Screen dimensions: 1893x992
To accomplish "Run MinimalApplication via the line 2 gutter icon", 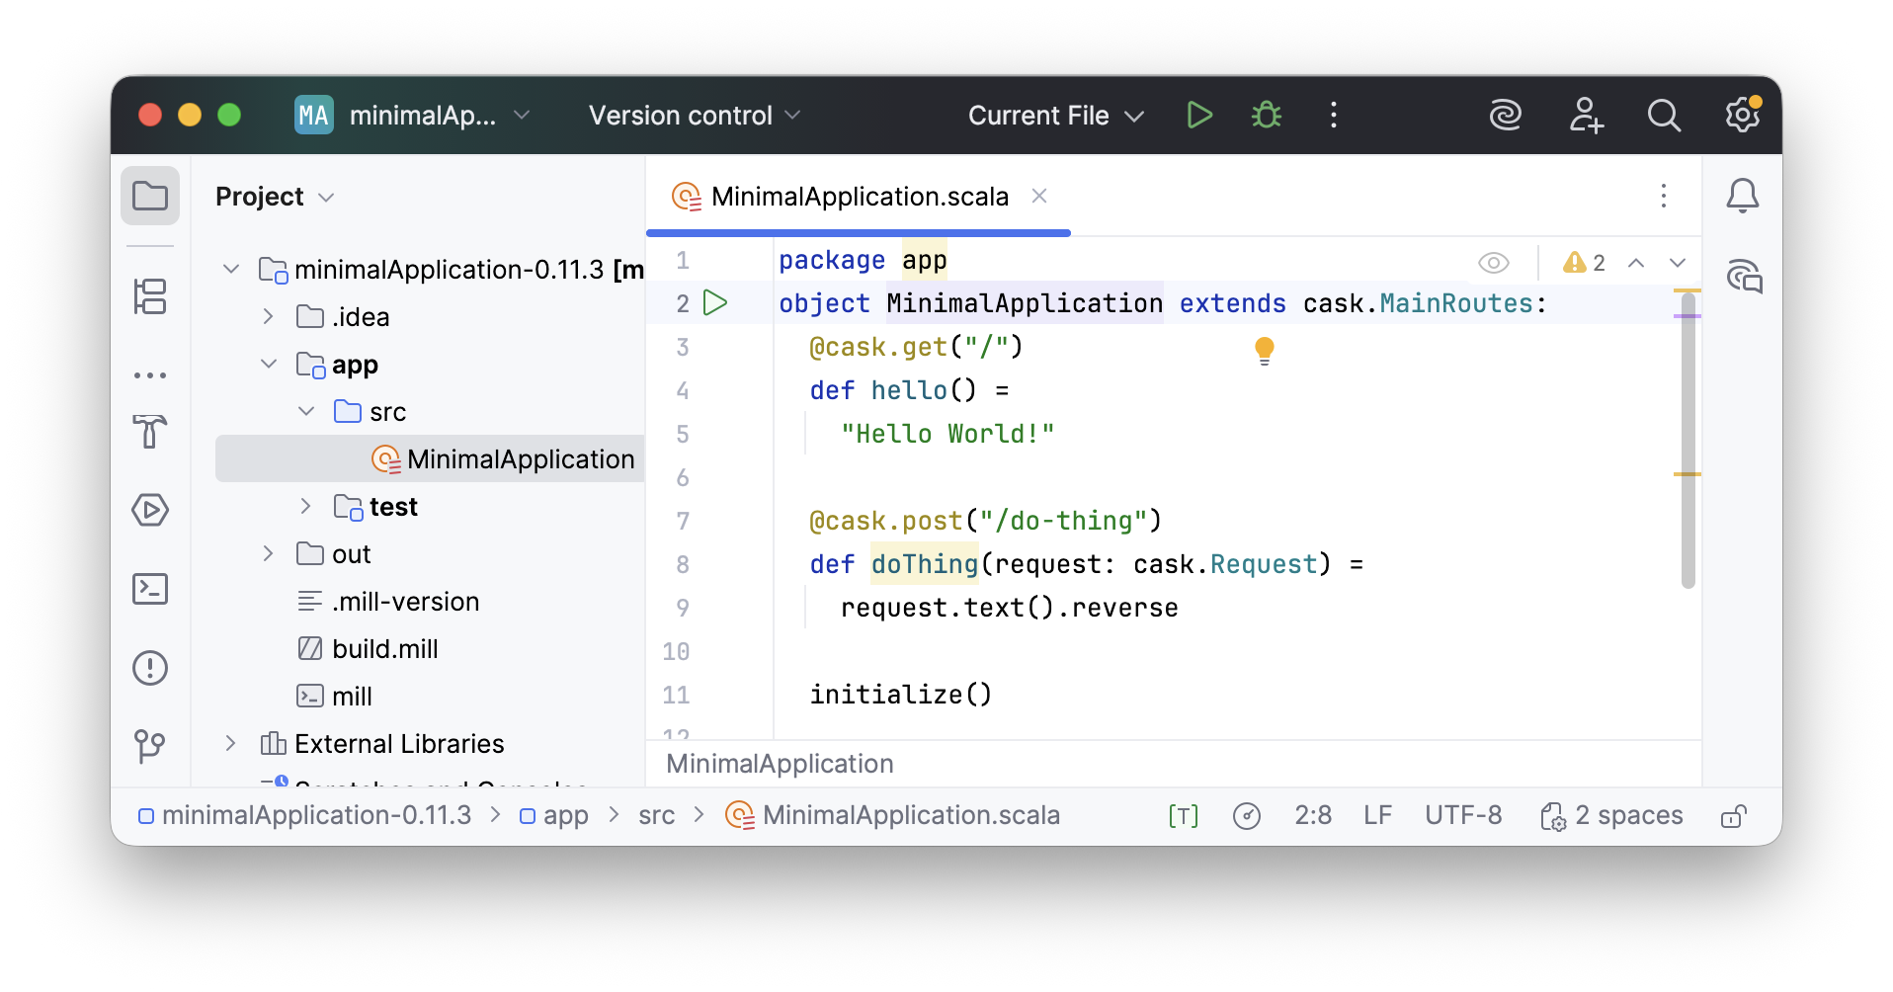I will (x=715, y=303).
